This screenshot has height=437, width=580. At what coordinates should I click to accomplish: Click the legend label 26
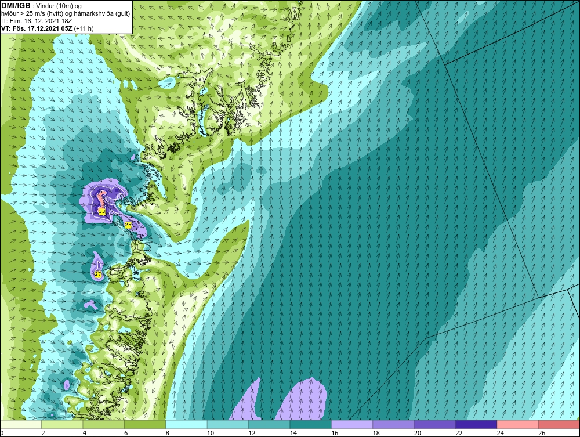(x=542, y=433)
